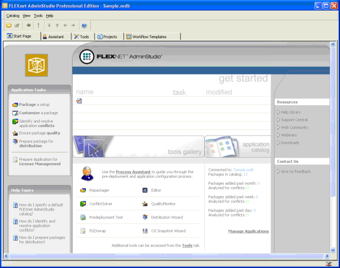This screenshot has height=268, width=340.
Task: Click the Help toolbar button
Action: 84,25
